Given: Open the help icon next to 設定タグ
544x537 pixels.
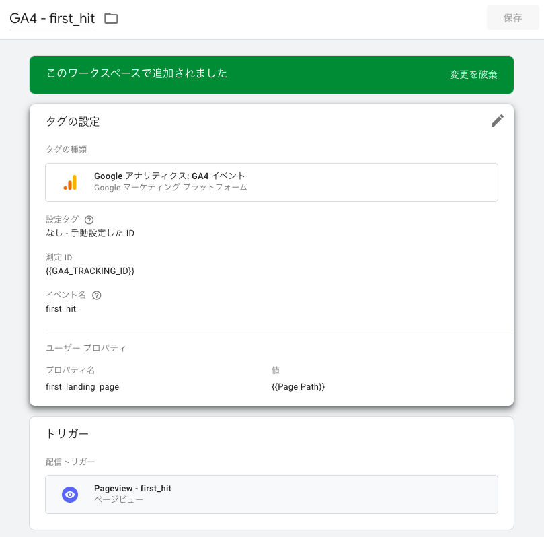Looking at the screenshot, I should pyautogui.click(x=89, y=219).
